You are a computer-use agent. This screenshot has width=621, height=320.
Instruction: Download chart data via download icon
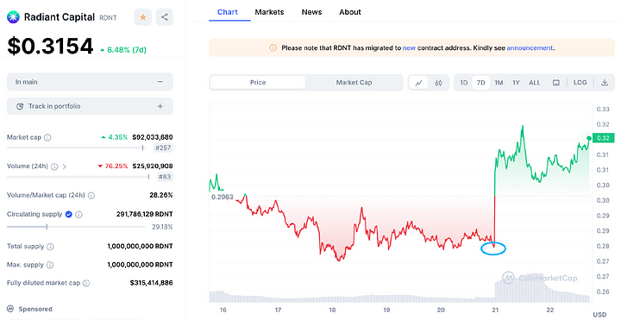coord(605,83)
